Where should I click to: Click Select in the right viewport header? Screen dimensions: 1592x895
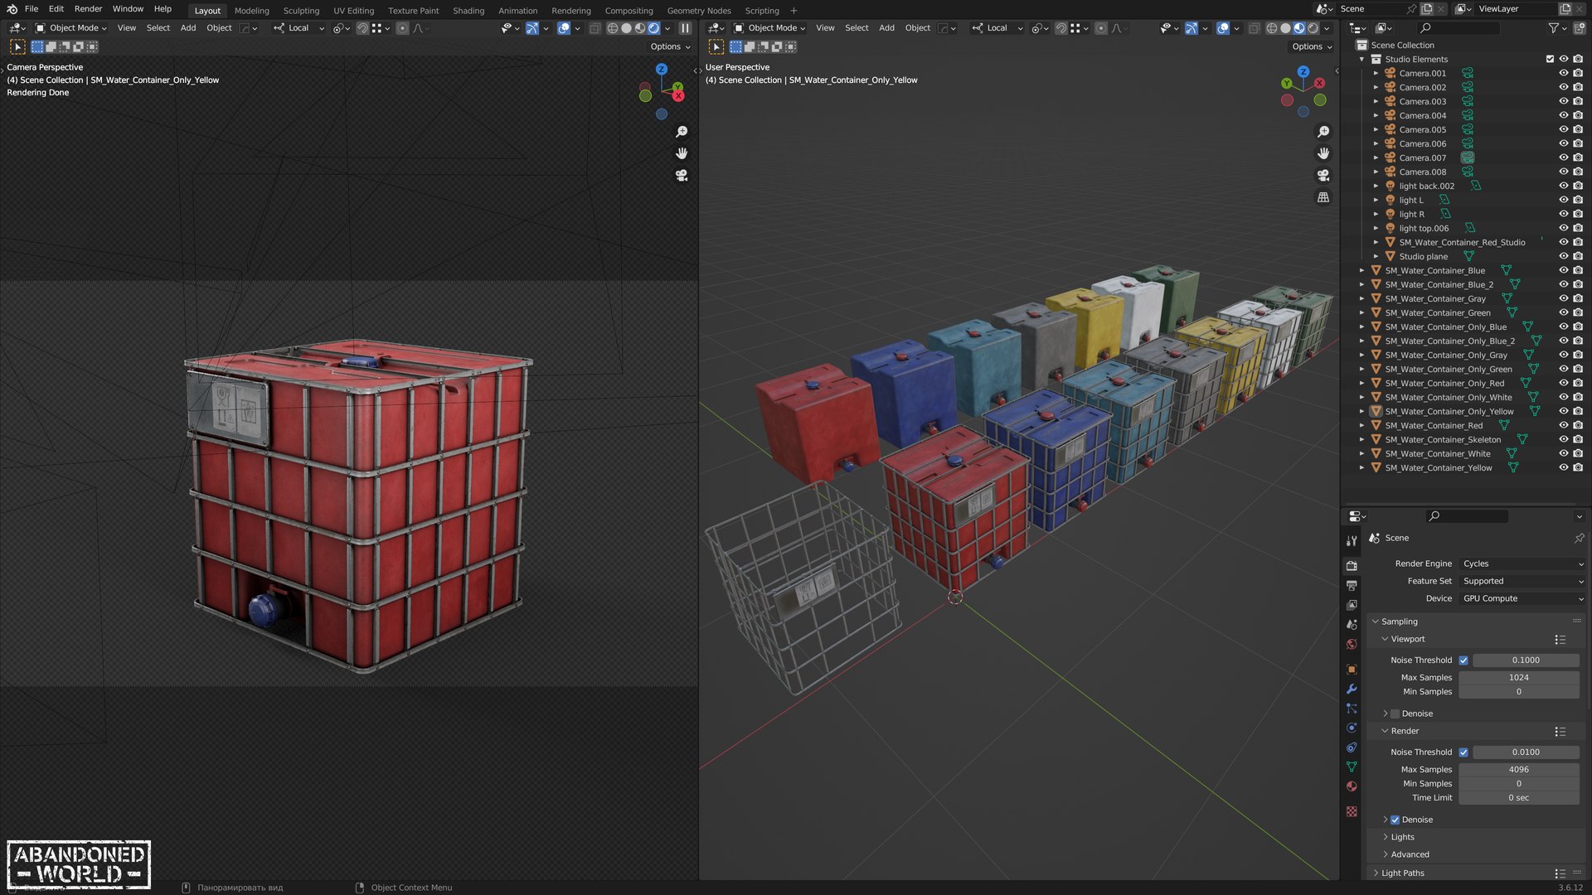tap(857, 28)
